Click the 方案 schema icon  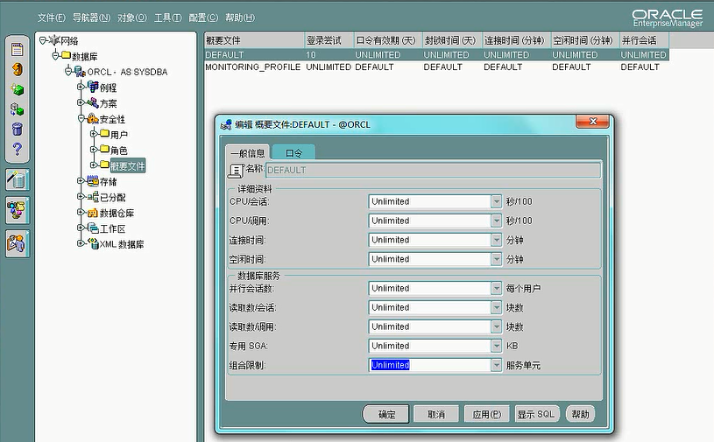click(93, 102)
